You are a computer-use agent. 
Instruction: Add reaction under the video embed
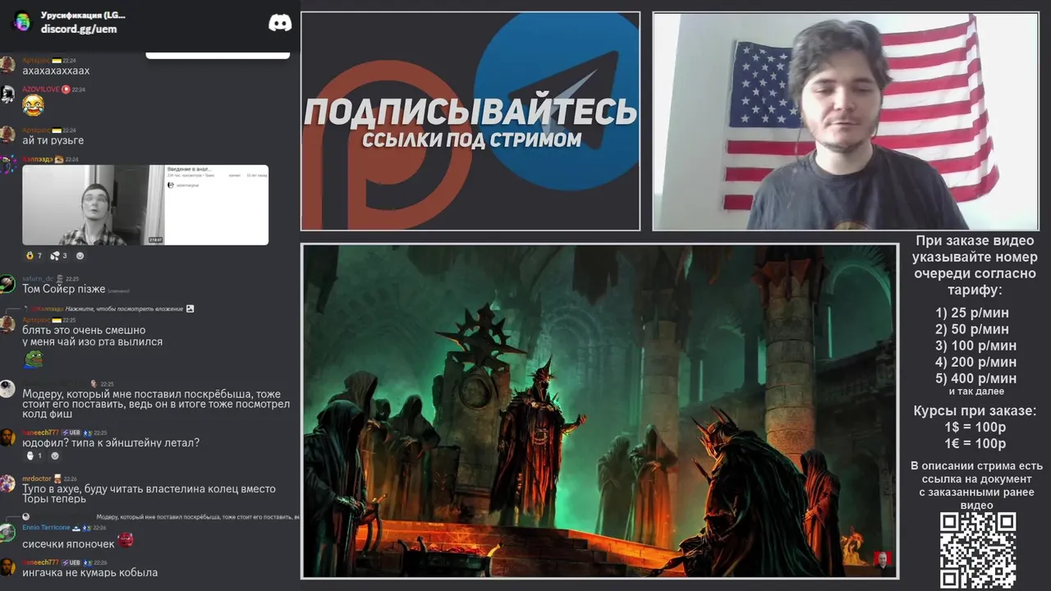[80, 255]
